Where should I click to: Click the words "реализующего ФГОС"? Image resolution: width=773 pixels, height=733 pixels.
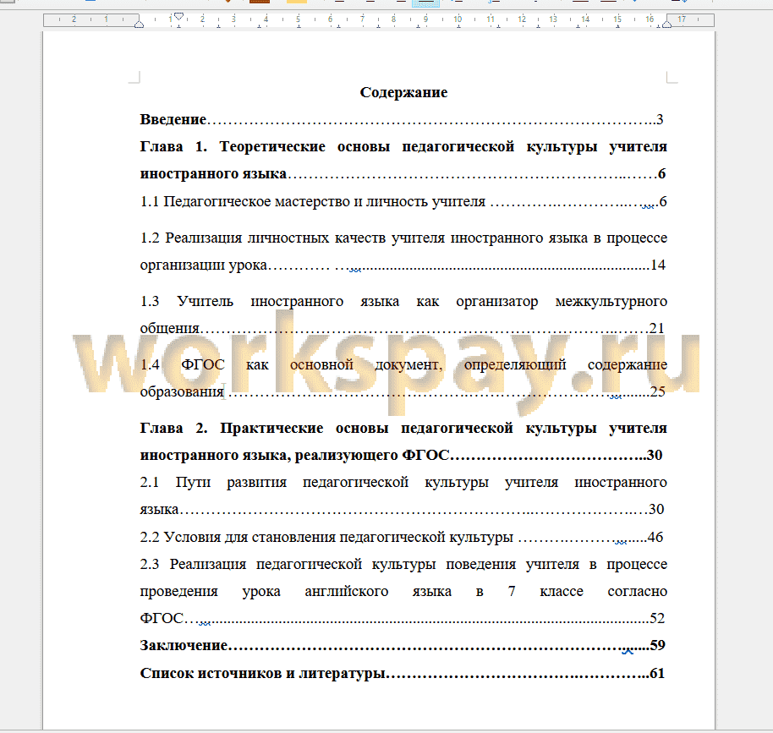[x=372, y=455]
